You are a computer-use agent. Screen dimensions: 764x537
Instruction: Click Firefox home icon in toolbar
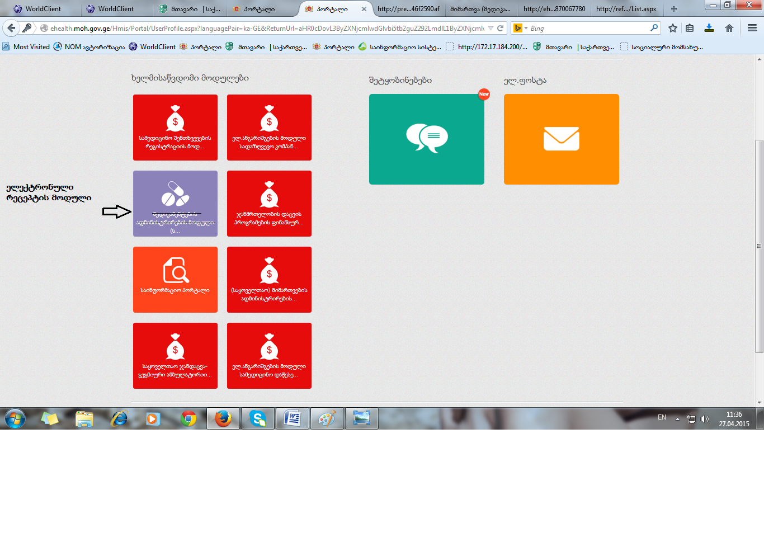click(729, 28)
